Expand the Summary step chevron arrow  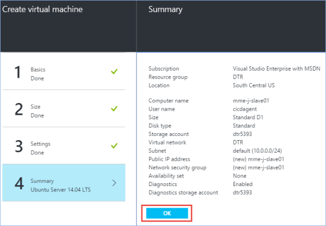tap(114, 183)
